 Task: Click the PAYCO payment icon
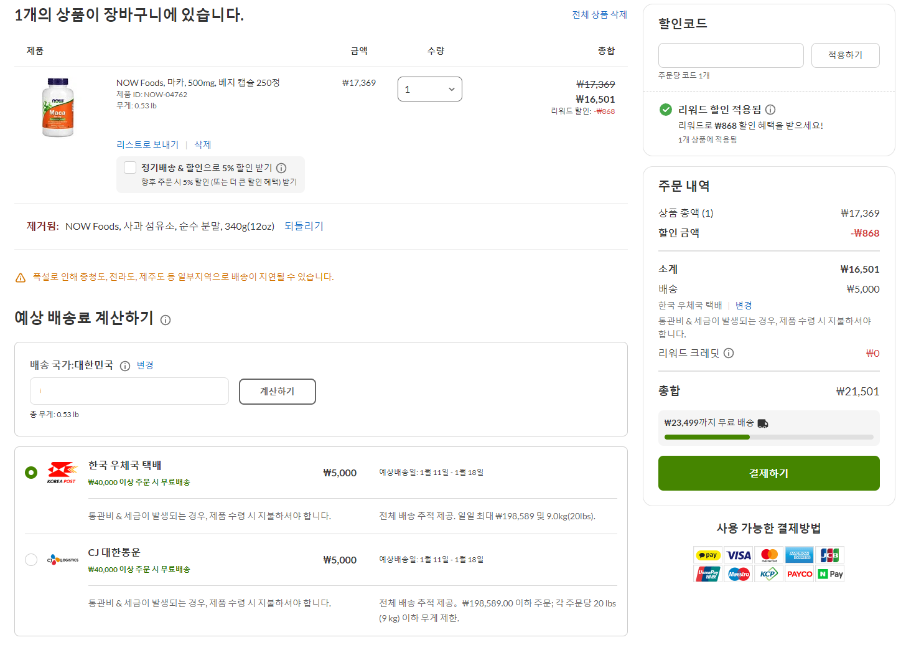(x=800, y=574)
